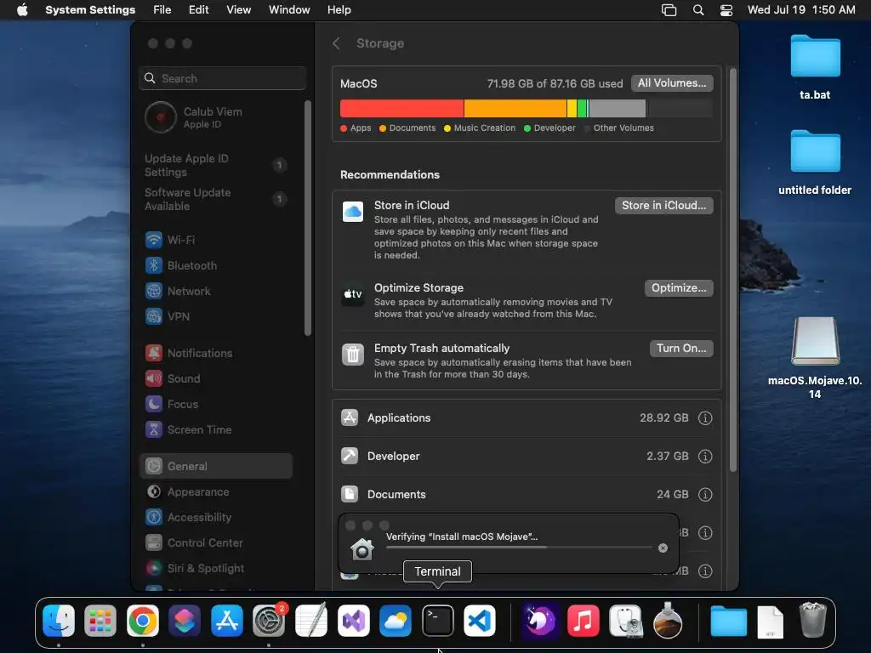Click the iCloud icon beside Store in iCloud
The height and width of the screenshot is (653, 871).
click(x=353, y=212)
